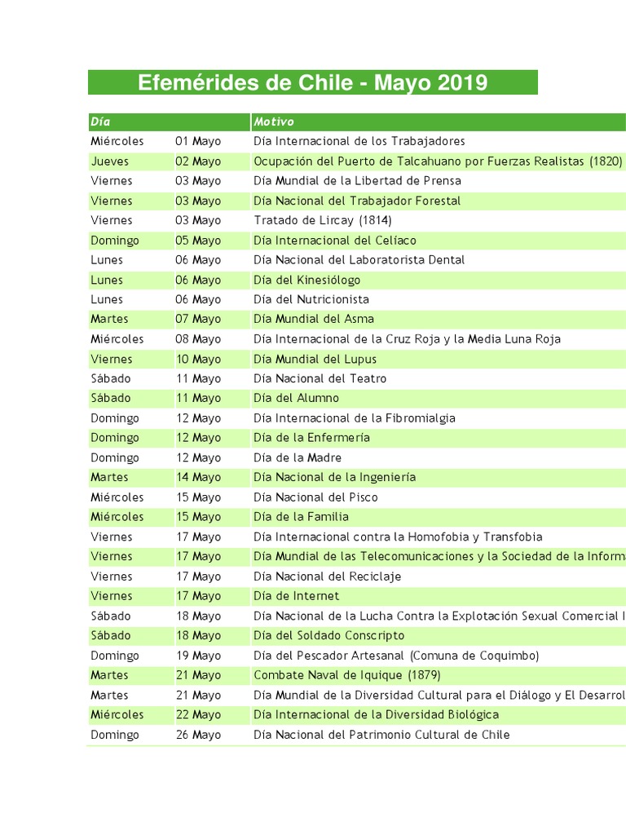Click the '19 Mayo' date cell
This screenshot has width=626, height=835.
199,656
